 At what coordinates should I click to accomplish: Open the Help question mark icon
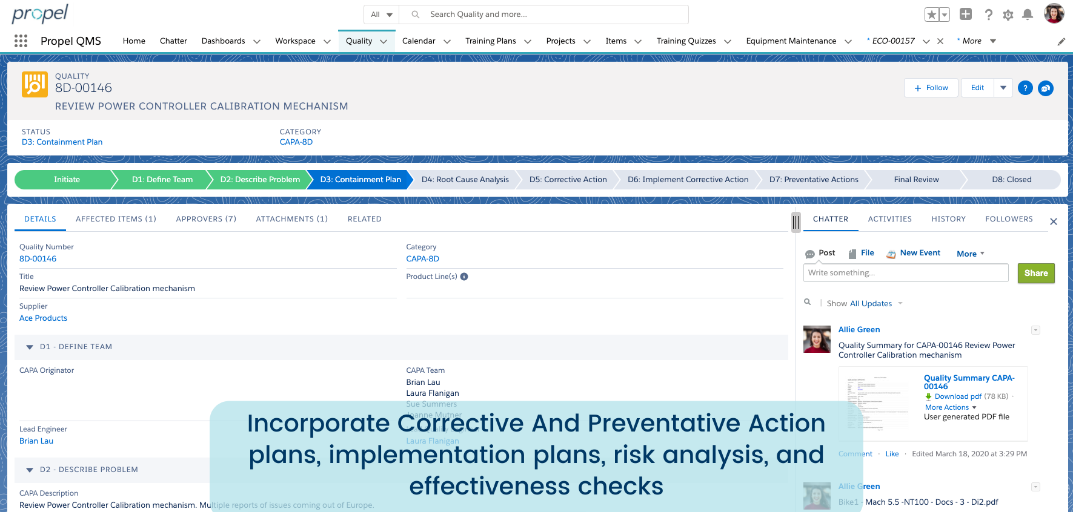pos(988,15)
